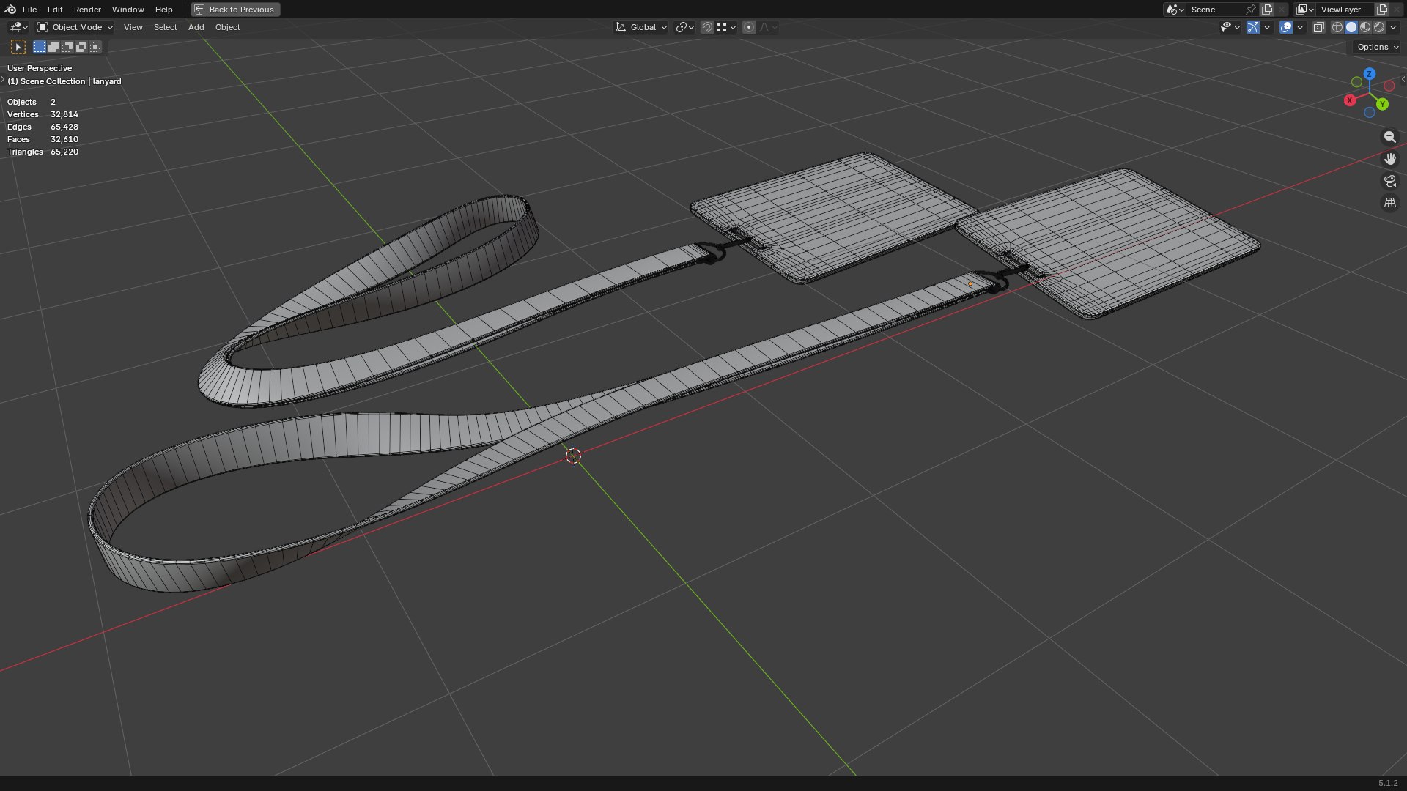The width and height of the screenshot is (1407, 791).
Task: Expand the Options dropdown
Action: tap(1377, 47)
